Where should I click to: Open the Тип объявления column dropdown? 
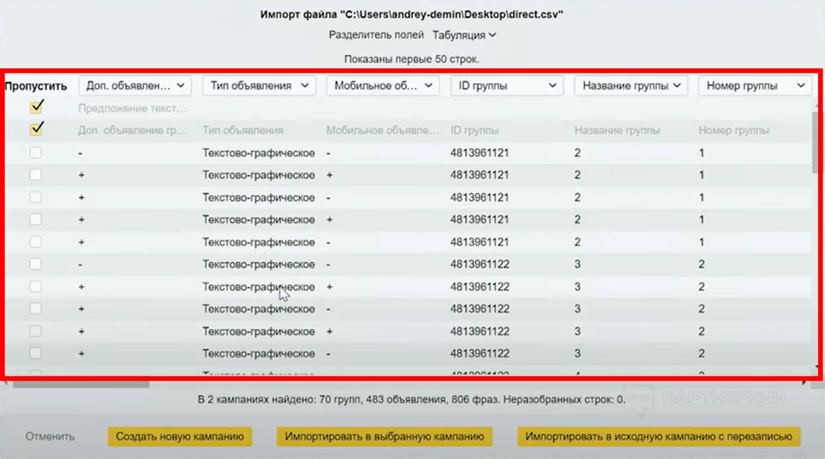[258, 86]
